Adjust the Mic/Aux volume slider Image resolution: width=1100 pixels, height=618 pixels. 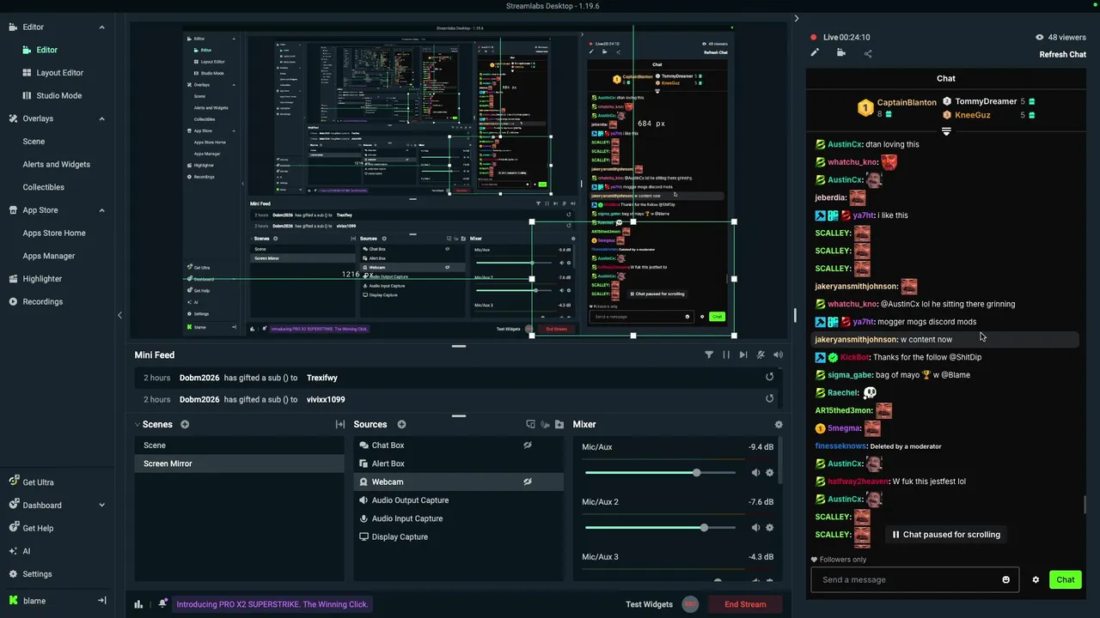coord(660,473)
